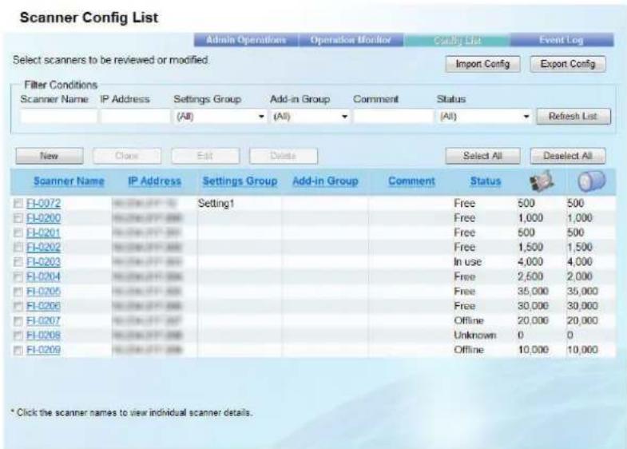Sort by Add-in Group column header

click(x=325, y=181)
